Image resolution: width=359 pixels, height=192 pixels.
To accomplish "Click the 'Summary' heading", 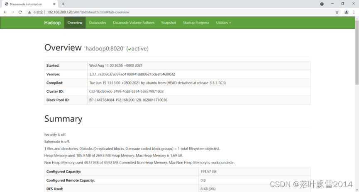I will coord(63,119).
